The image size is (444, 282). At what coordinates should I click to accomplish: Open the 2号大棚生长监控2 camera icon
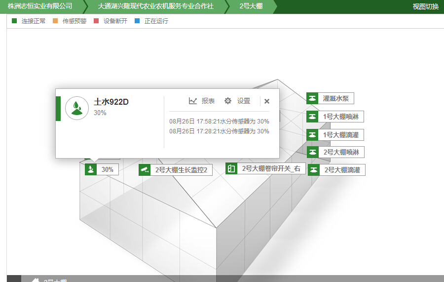[x=145, y=170]
